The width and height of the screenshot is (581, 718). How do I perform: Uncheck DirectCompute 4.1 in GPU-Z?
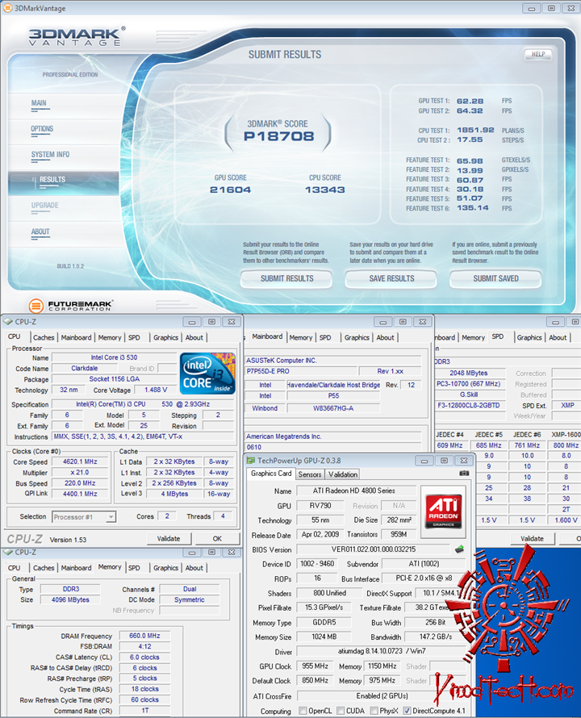[407, 711]
